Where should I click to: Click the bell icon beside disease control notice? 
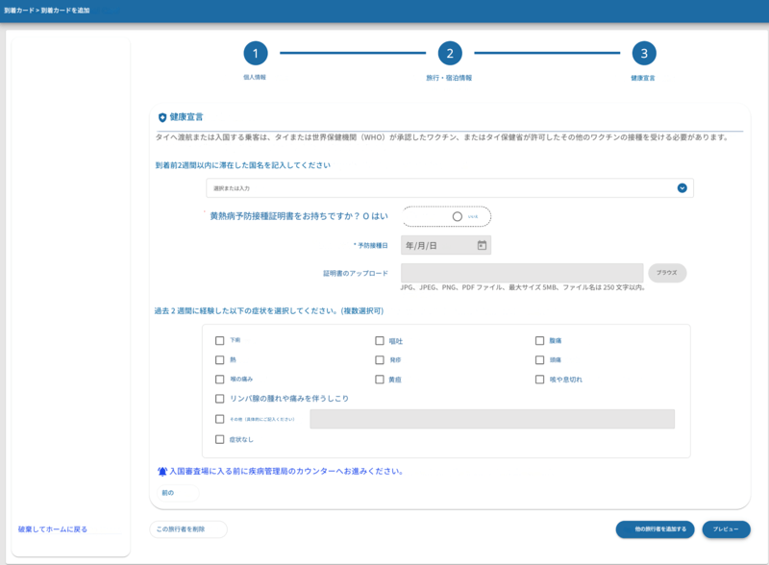[162, 472]
